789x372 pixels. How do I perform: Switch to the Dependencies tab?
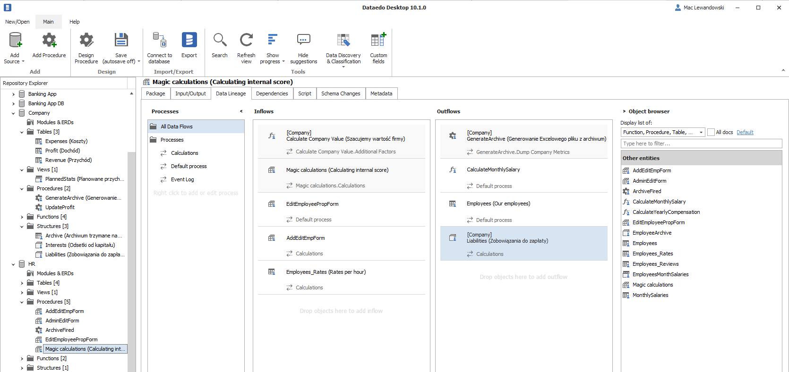272,93
